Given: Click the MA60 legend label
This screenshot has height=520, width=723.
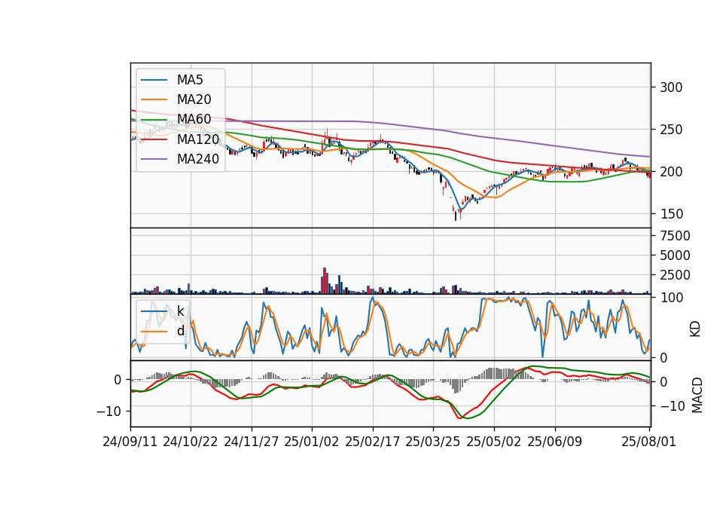Looking at the screenshot, I should pyautogui.click(x=194, y=119).
